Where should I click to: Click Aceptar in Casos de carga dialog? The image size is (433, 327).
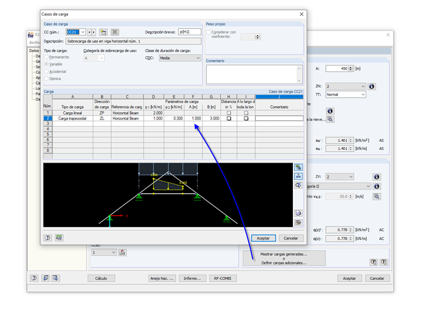tap(263, 238)
